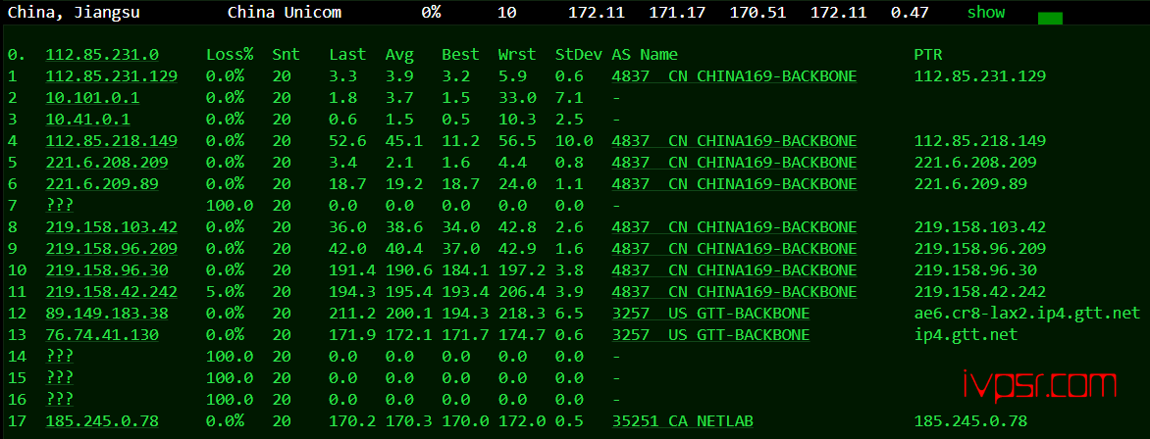
Task: Open the hop 8 AS link 4837 CN CHINA169-BACKBONE
Action: (x=734, y=228)
